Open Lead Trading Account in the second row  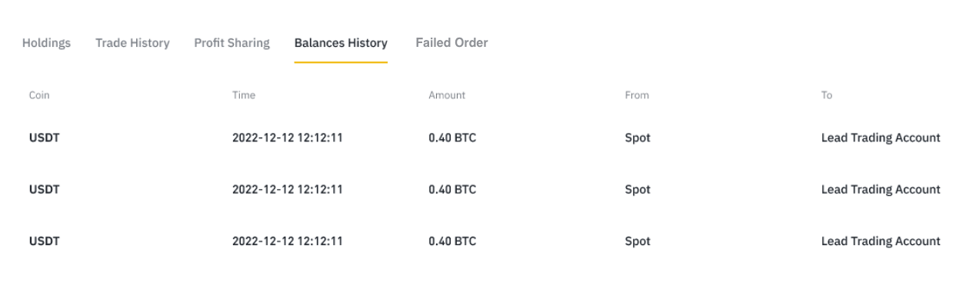coord(881,190)
